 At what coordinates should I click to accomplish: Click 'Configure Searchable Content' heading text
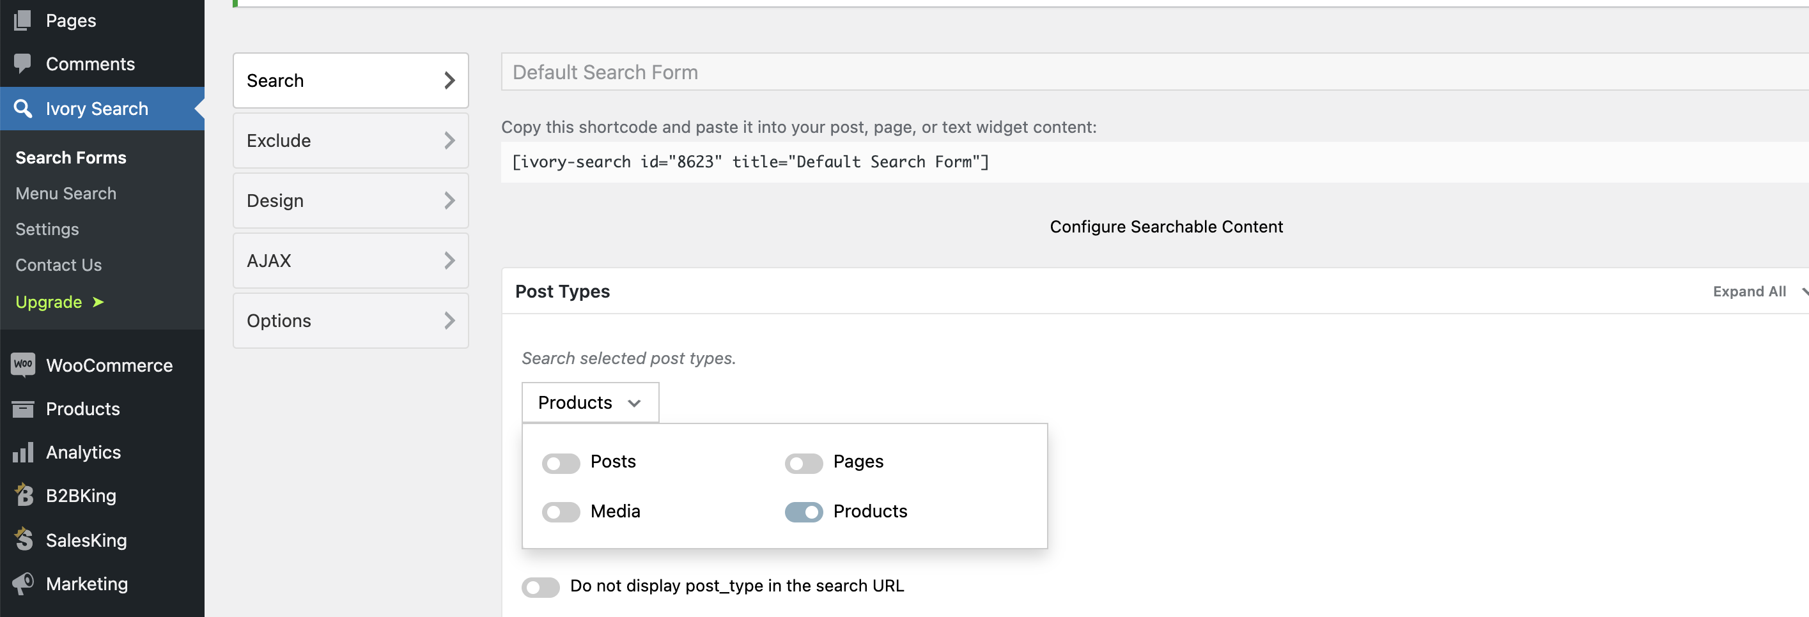pos(1166,227)
